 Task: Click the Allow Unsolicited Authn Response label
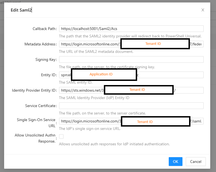click(x=35, y=138)
